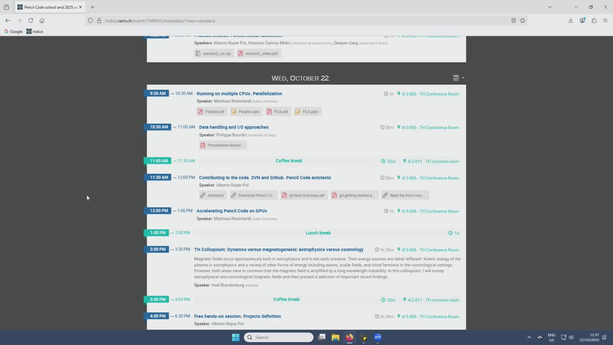This screenshot has height=345, width=613.
Task: Open git-best-practises.pdf attachment
Action: tap(303, 195)
